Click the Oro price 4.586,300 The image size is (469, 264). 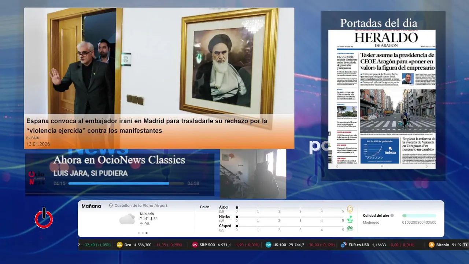pyautogui.click(x=143, y=245)
